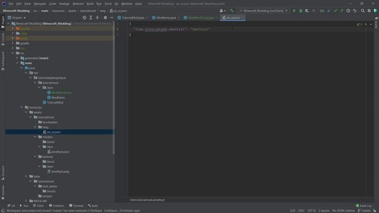Switch to the ModItems.java tab

click(166, 18)
